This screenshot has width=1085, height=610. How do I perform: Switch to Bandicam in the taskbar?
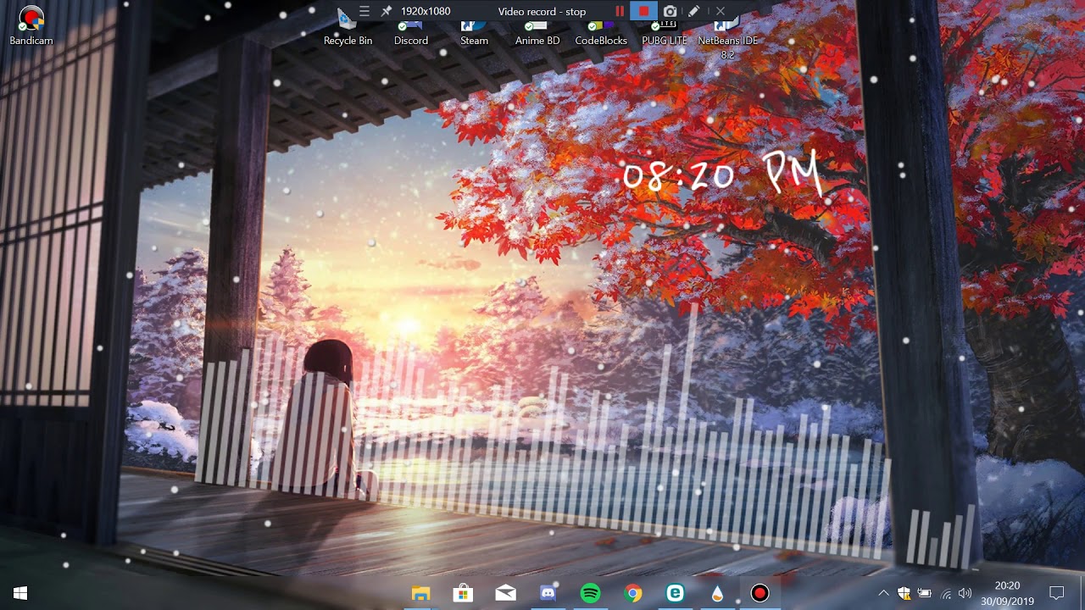click(759, 593)
